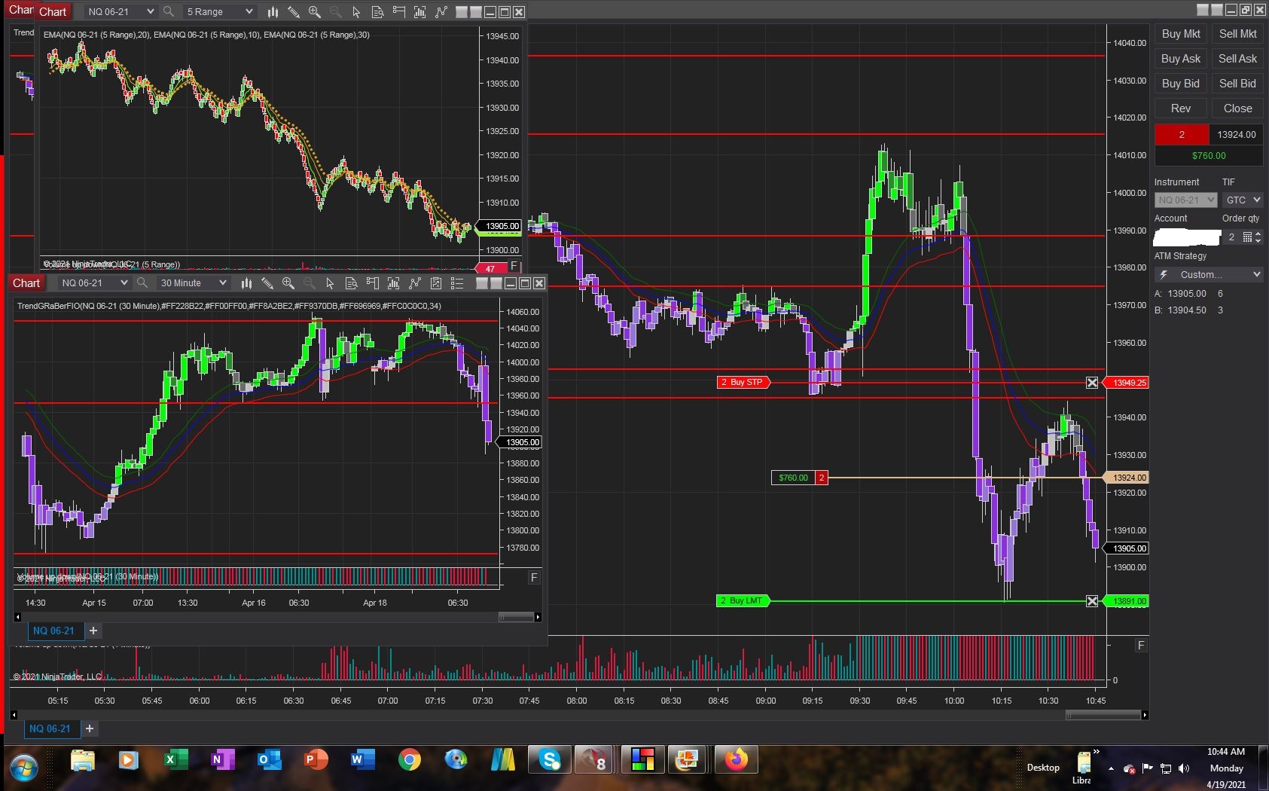Open instrument dropdown in 30 Minute chart
This screenshot has height=791, width=1269.
[x=94, y=283]
